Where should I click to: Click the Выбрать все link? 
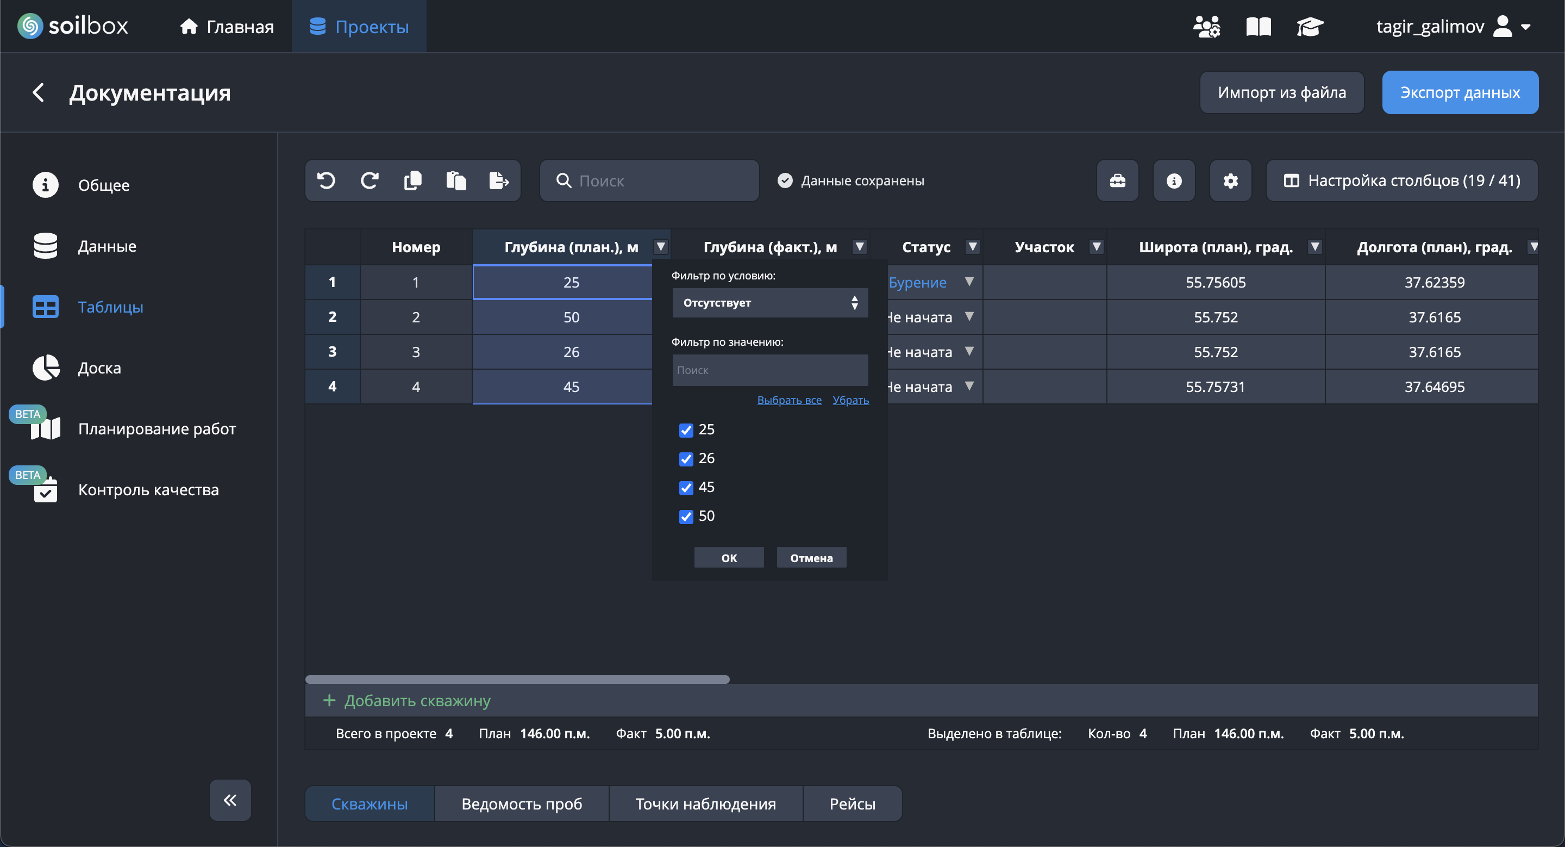pyautogui.click(x=788, y=400)
